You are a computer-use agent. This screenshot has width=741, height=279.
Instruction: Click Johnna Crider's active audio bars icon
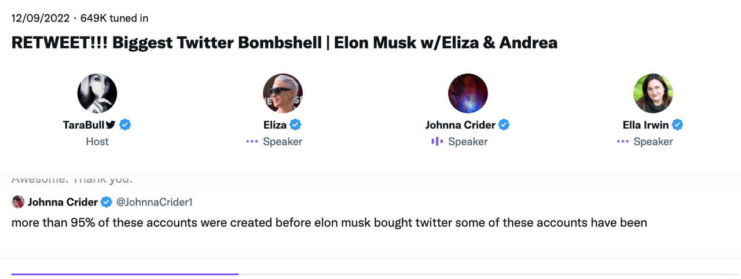[437, 142]
